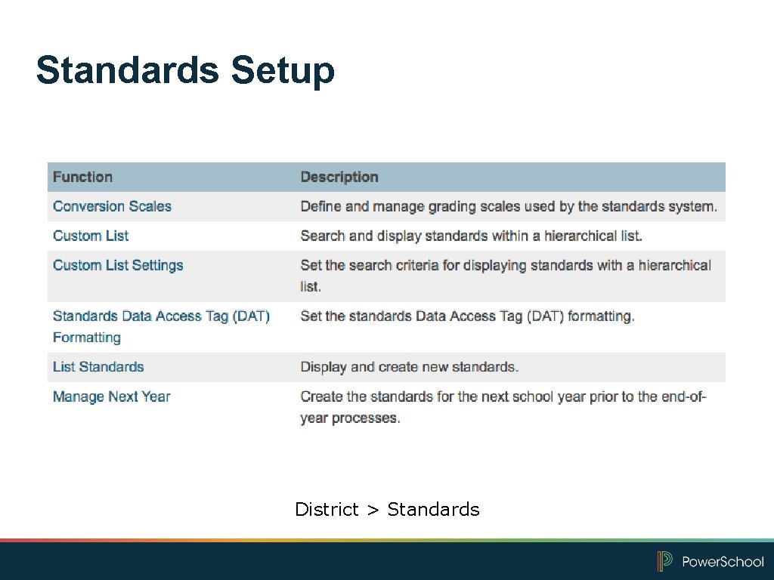The height and width of the screenshot is (580, 774).
Task: Open the Custom List function
Action: (91, 236)
